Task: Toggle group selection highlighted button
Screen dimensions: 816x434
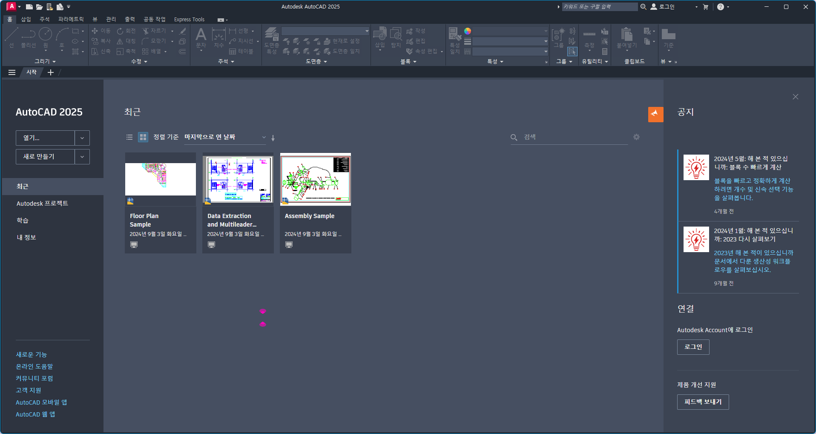Action: click(572, 52)
